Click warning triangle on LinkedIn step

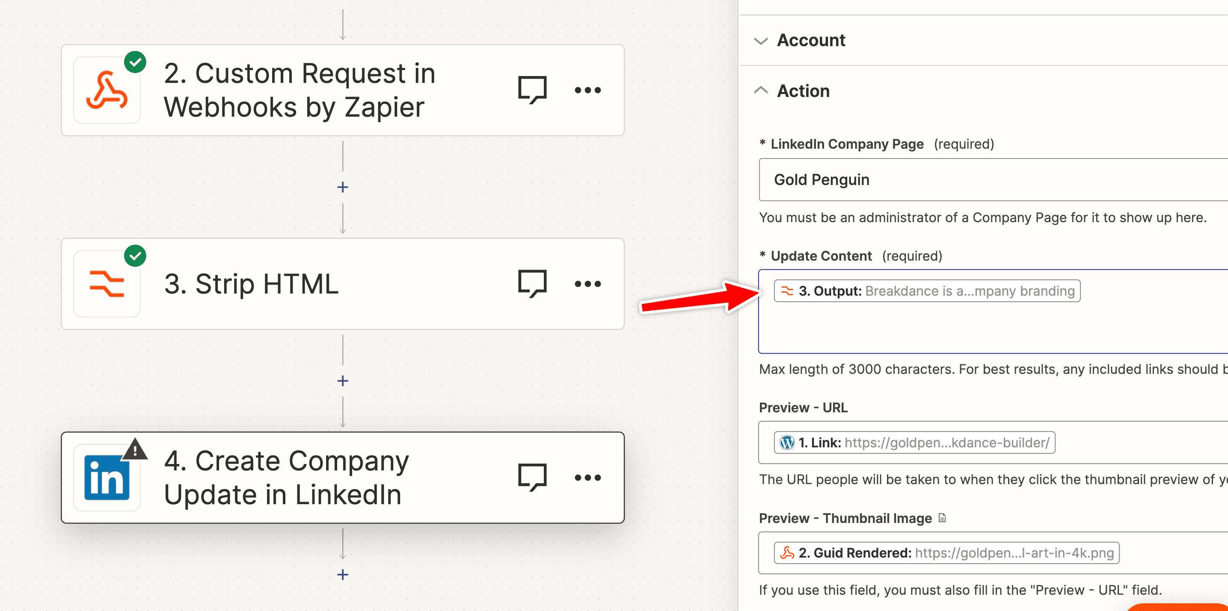pyautogui.click(x=135, y=449)
